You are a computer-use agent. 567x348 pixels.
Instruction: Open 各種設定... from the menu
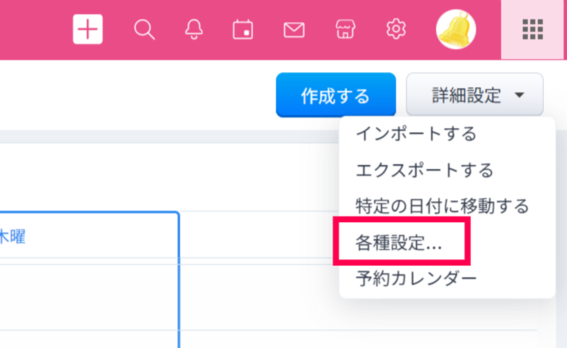tap(393, 242)
